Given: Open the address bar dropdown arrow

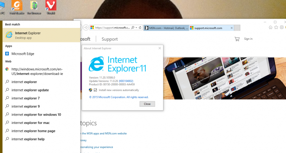Looking at the screenshot, I should pyautogui.click(x=136, y=28).
